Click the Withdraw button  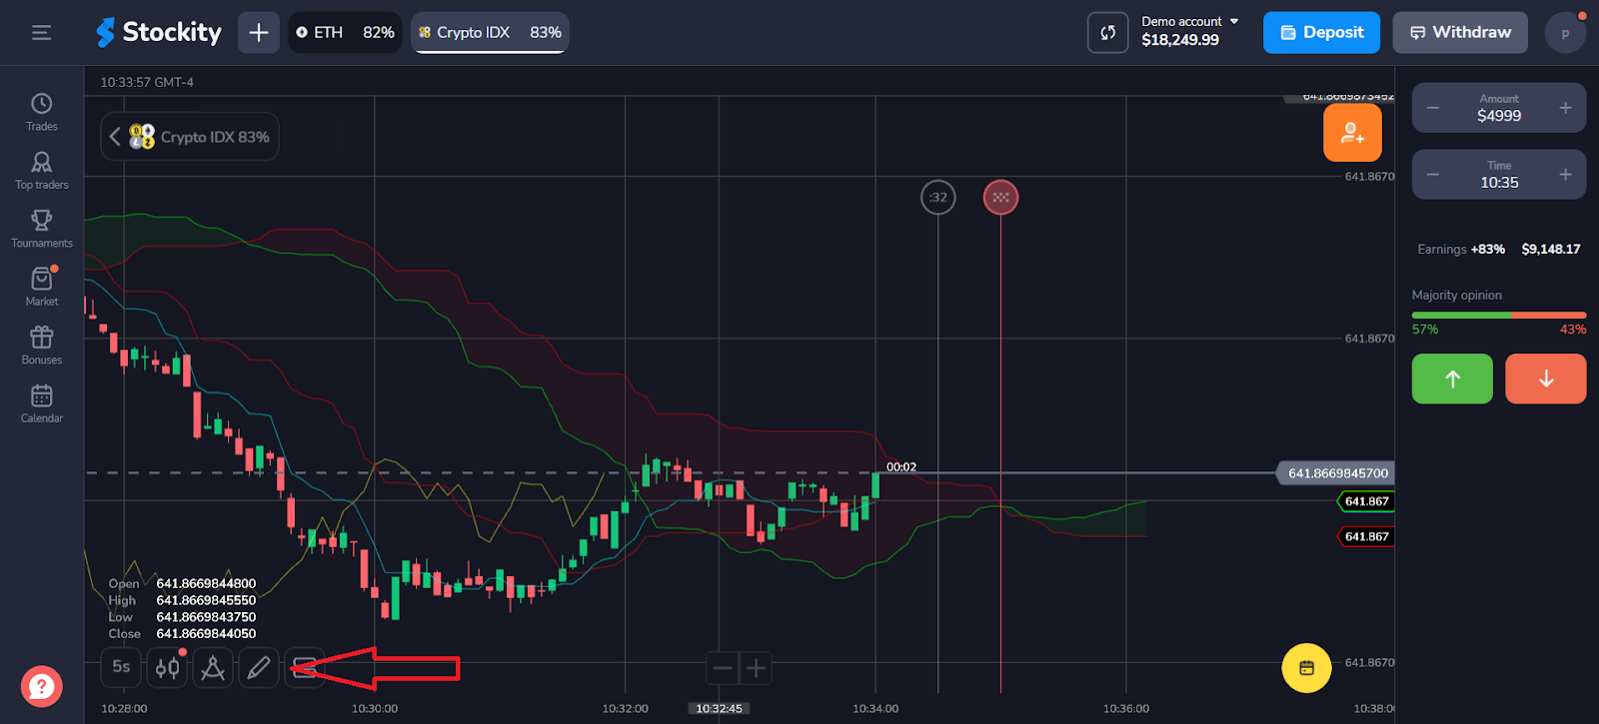tap(1459, 33)
